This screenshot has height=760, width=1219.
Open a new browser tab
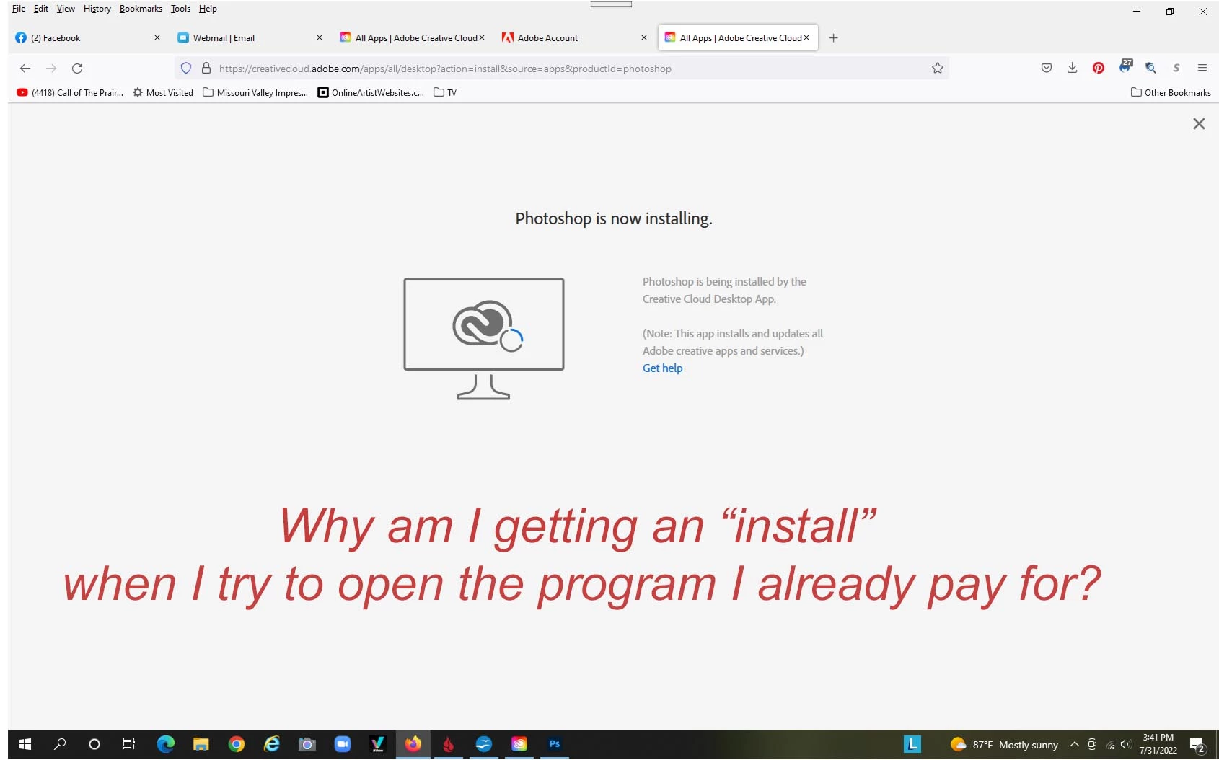click(x=833, y=37)
